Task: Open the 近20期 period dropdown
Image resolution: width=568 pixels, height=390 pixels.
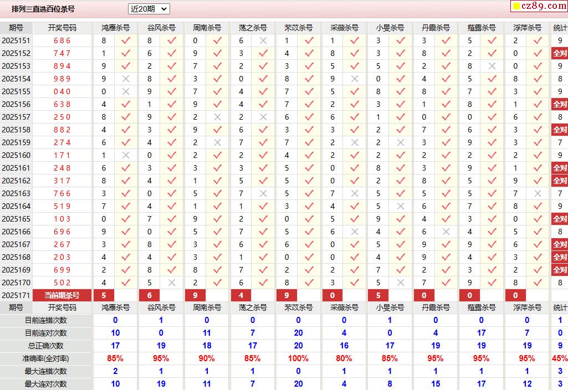Action: [149, 9]
